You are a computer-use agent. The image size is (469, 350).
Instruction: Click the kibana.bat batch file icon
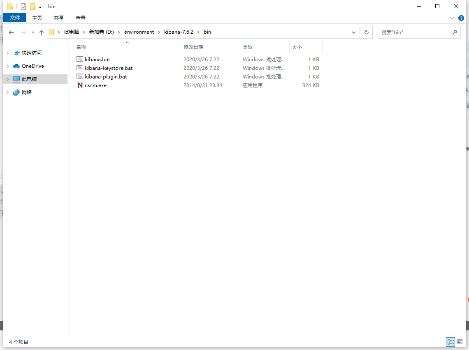point(79,59)
